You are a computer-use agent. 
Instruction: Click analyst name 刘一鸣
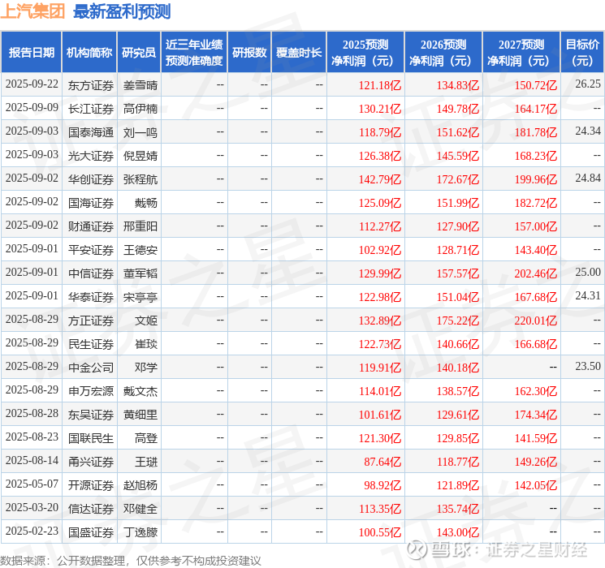click(140, 132)
